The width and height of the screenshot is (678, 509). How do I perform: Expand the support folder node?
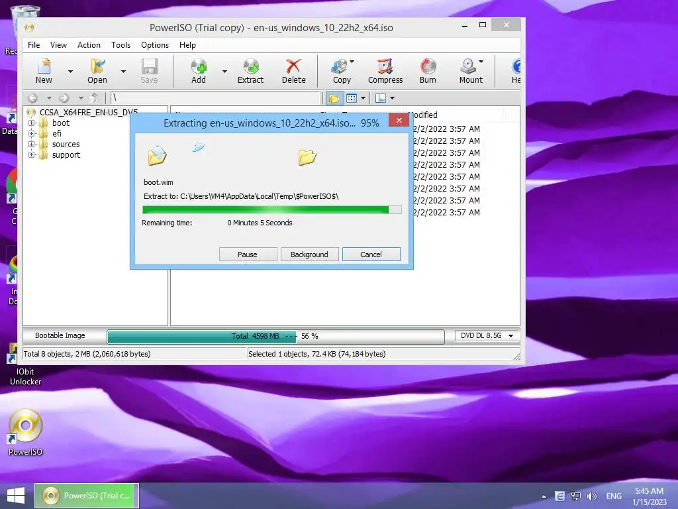31,154
